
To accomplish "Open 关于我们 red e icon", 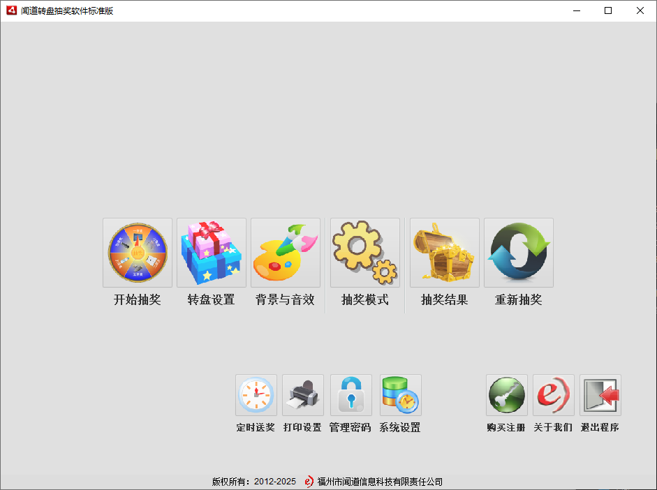I will [554, 395].
